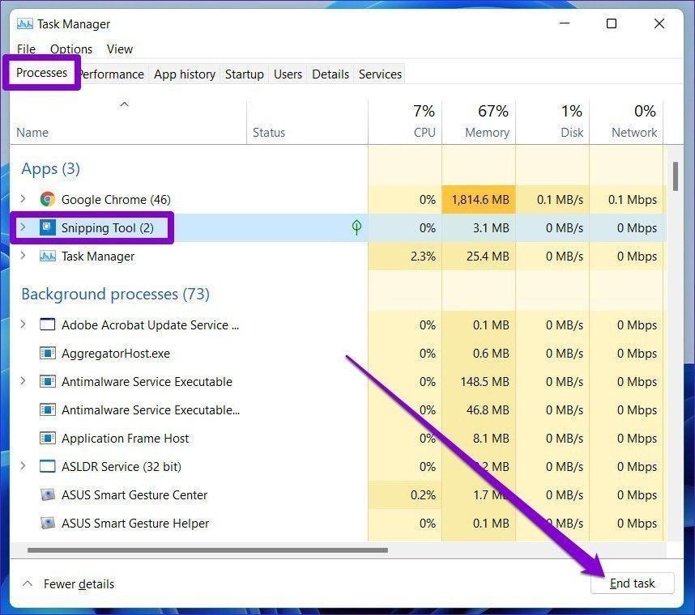The height and width of the screenshot is (615, 695).
Task: Select the Task Manager process icon
Action: (47, 256)
